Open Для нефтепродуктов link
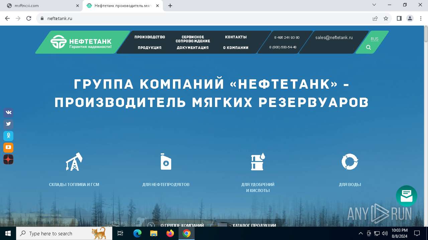 point(166,184)
